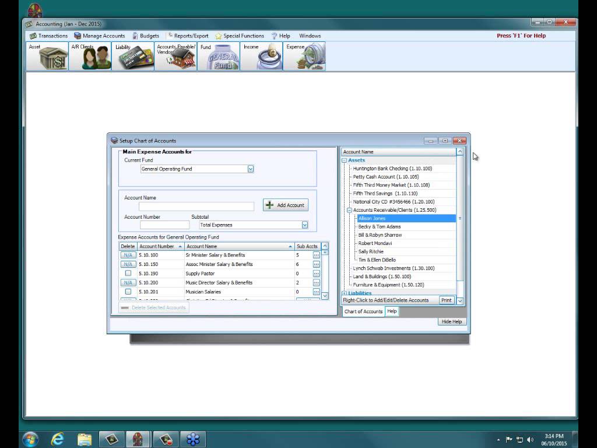Image resolution: width=597 pixels, height=448 pixels.
Task: Click inside the Account Name input field
Action: (196, 206)
